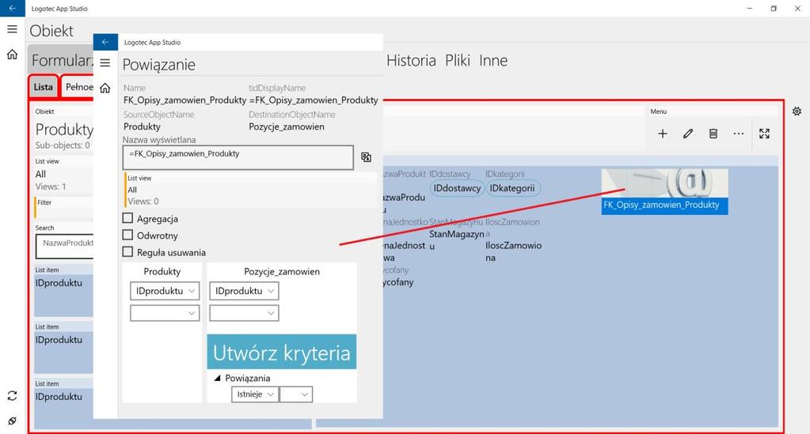
Task: Click the Pozycje_zamowien destination object name
Action: click(x=287, y=126)
